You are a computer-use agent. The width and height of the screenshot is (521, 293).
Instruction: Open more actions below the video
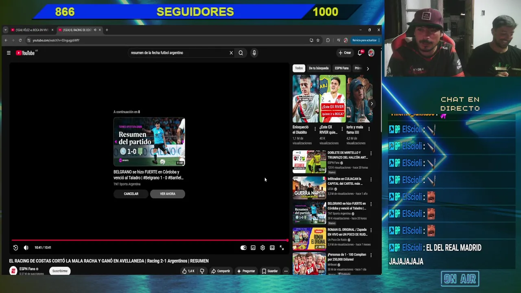pos(286,271)
